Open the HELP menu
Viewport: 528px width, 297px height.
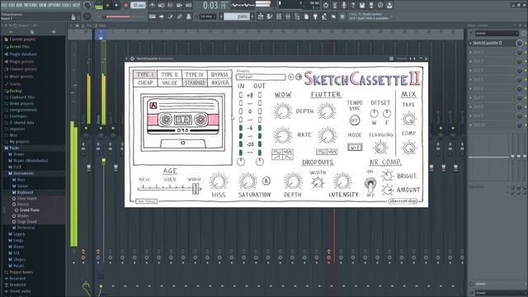pyautogui.click(x=77, y=5)
